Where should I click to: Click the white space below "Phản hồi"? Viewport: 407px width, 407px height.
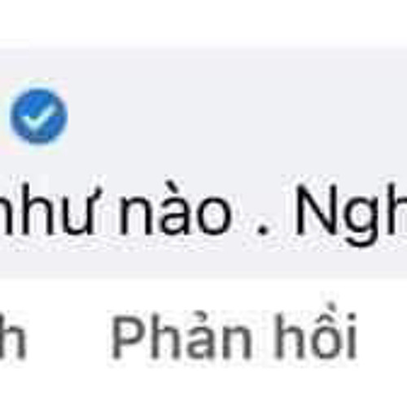pos(203,387)
